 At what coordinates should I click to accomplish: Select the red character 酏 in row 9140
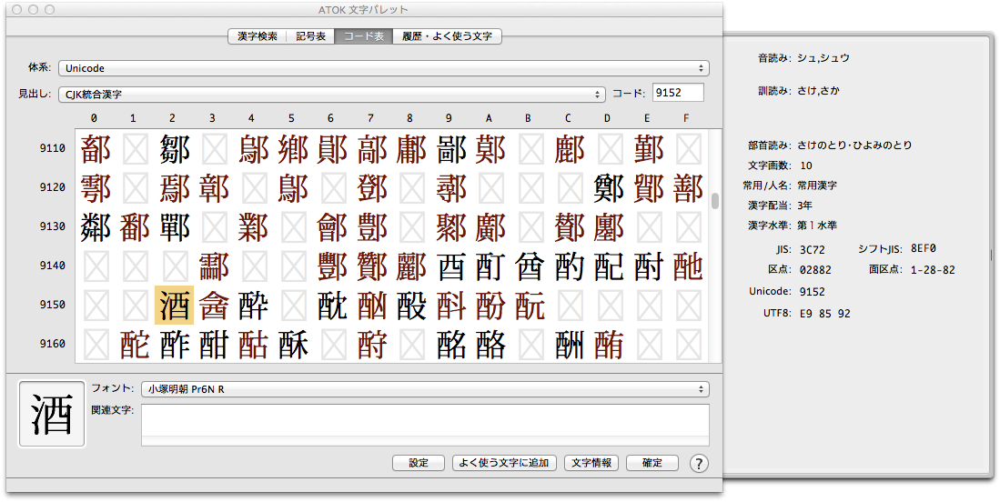point(688,266)
